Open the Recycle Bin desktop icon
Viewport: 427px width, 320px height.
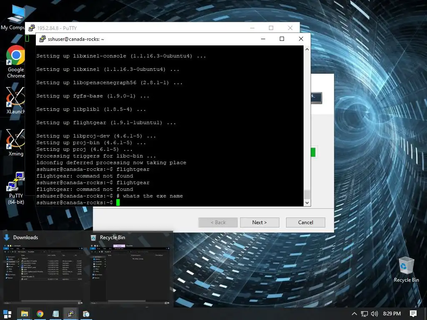tap(406, 270)
